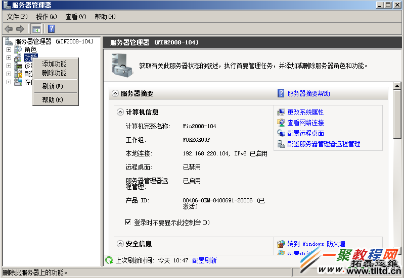Click the green refresh icon by 上次刷新时间
The height and width of the screenshot is (278, 404).
click(109, 260)
